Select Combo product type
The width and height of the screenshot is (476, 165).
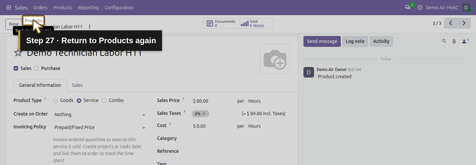click(x=104, y=101)
